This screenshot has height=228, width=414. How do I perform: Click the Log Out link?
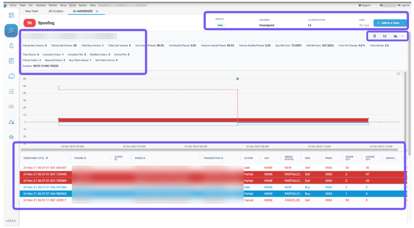[x=403, y=5]
